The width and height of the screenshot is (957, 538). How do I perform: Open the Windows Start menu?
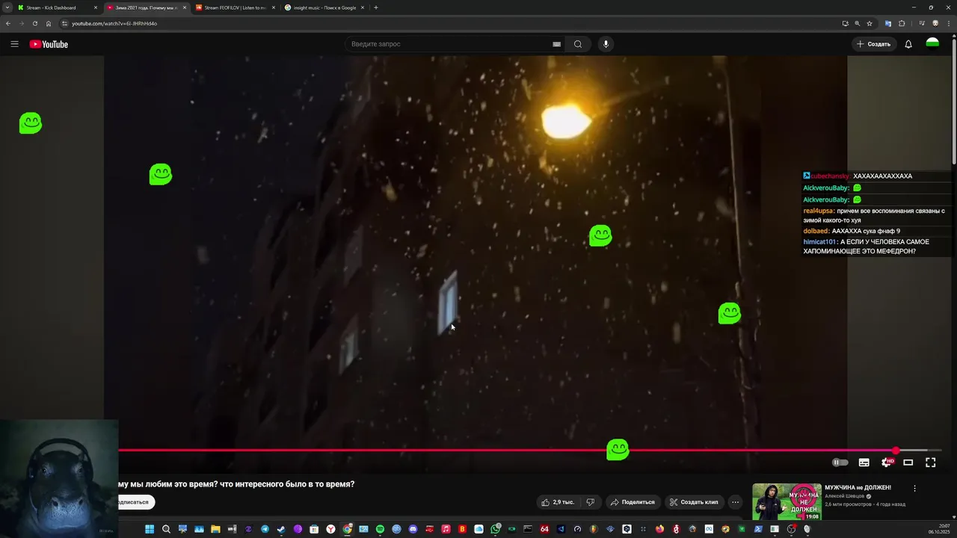[x=150, y=529]
